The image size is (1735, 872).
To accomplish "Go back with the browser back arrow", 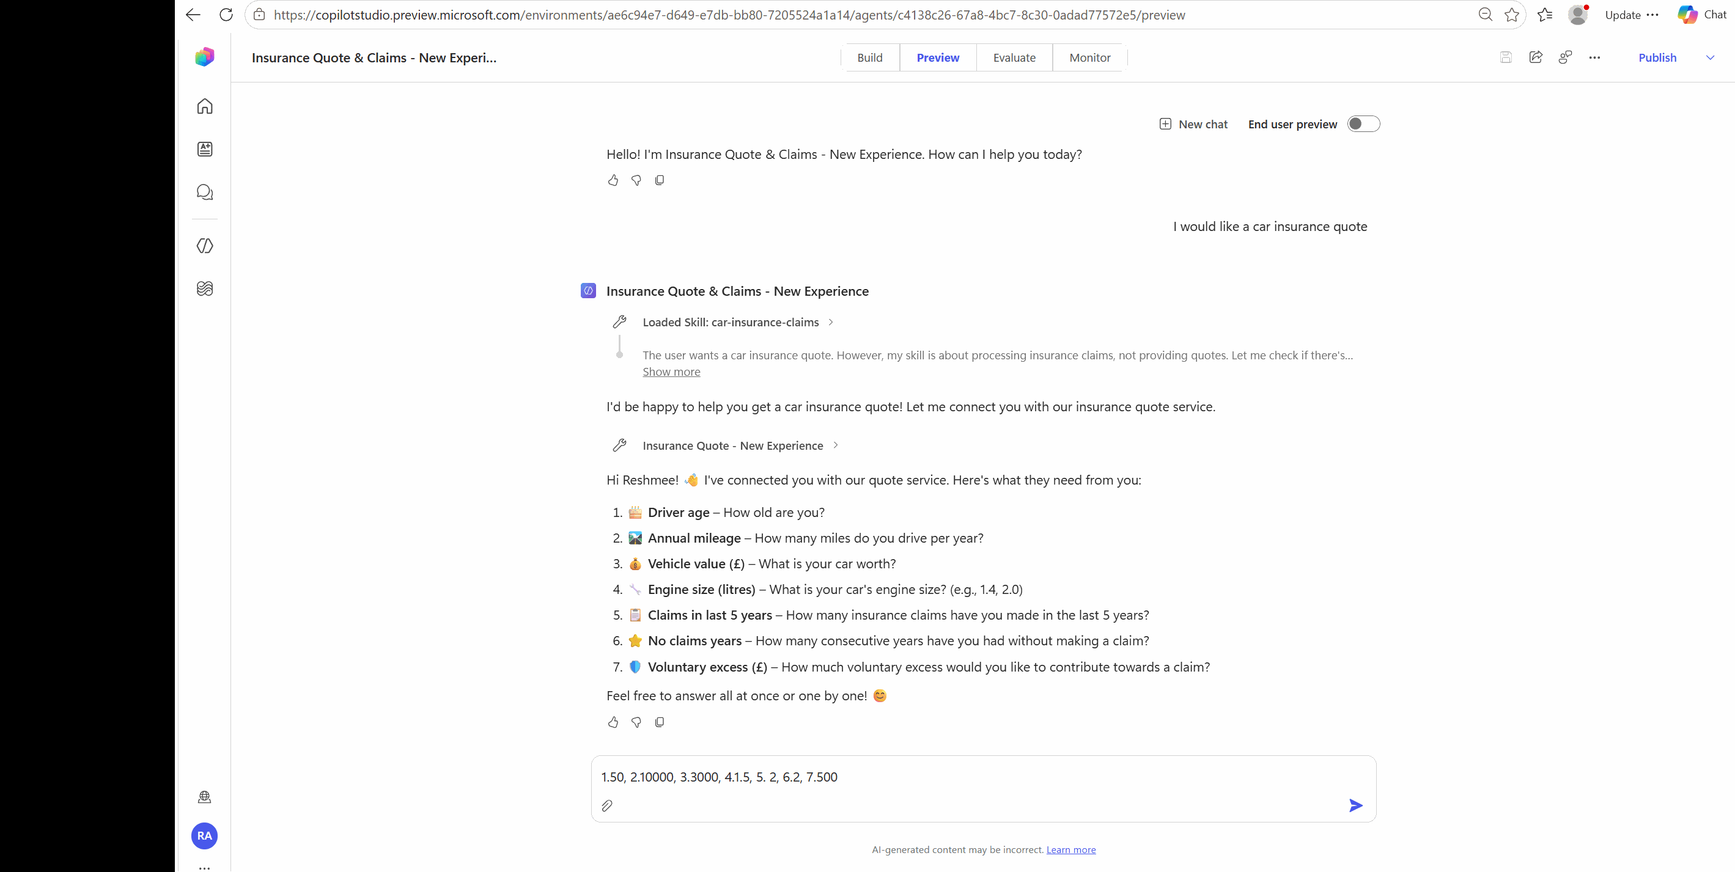I will (193, 15).
